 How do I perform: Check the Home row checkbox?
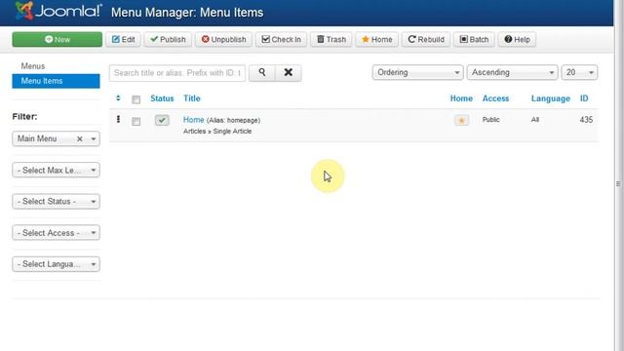pyautogui.click(x=136, y=121)
